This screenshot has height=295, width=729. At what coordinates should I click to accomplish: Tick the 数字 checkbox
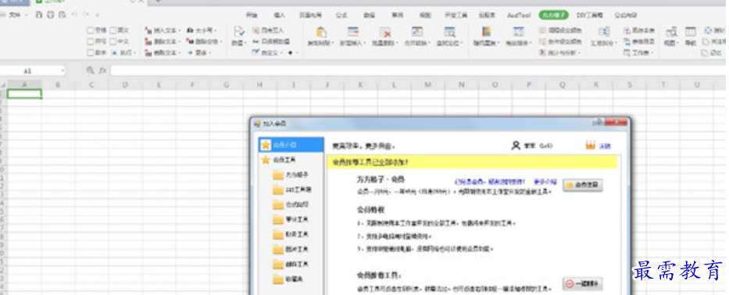coord(90,53)
